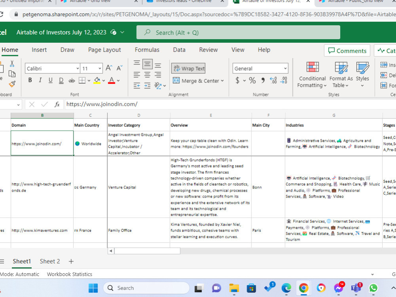Switch to the Sheet 2 tab
The image size is (396, 297).
50,261
